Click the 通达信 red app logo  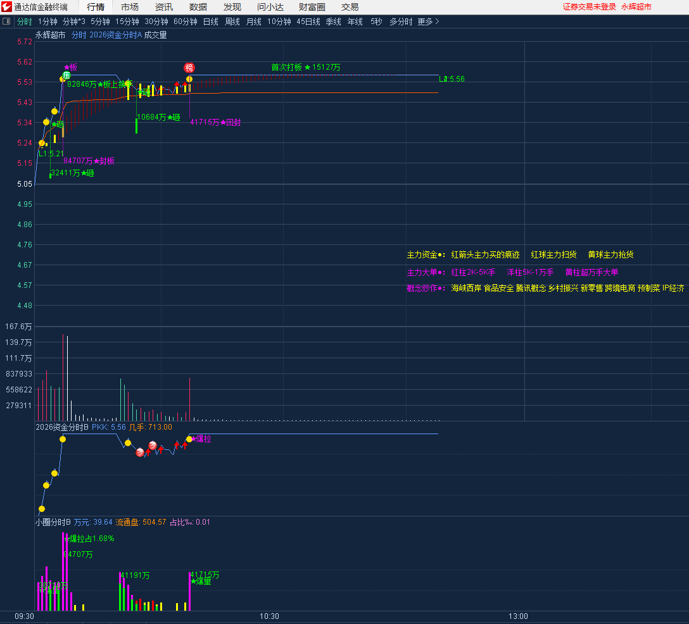7,7
